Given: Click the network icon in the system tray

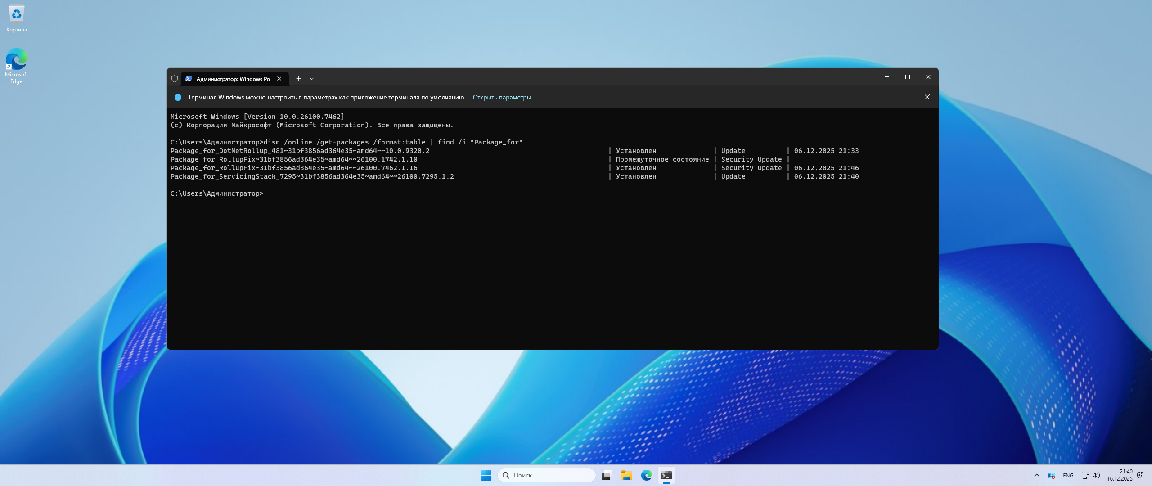Looking at the screenshot, I should (1085, 475).
